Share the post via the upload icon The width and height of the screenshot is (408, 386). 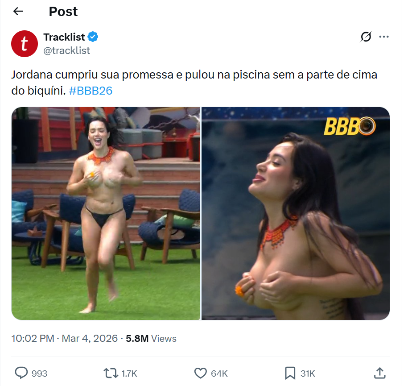point(379,373)
